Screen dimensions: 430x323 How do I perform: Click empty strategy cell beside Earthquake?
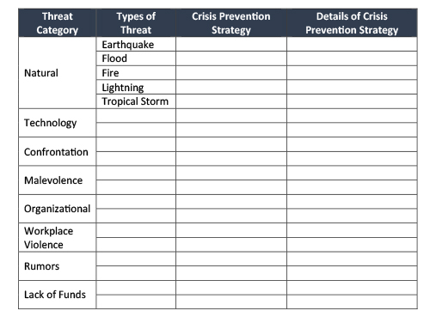(x=231, y=45)
